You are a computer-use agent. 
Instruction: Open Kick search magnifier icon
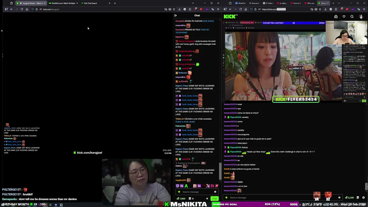pyautogui.click(x=352, y=17)
